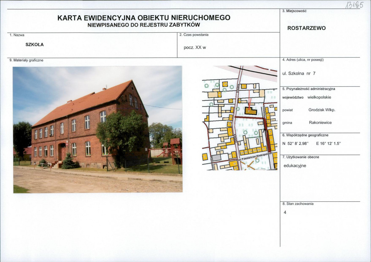Click the value 'wielkopolskie'

click(x=319, y=97)
